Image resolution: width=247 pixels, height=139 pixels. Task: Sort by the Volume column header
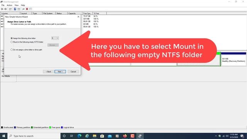coord(10,14)
